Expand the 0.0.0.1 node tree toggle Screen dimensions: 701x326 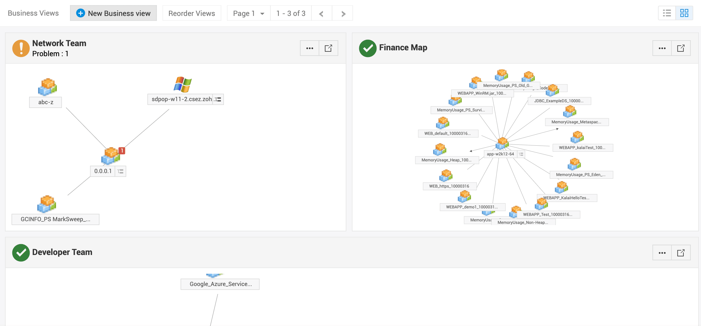click(x=120, y=171)
